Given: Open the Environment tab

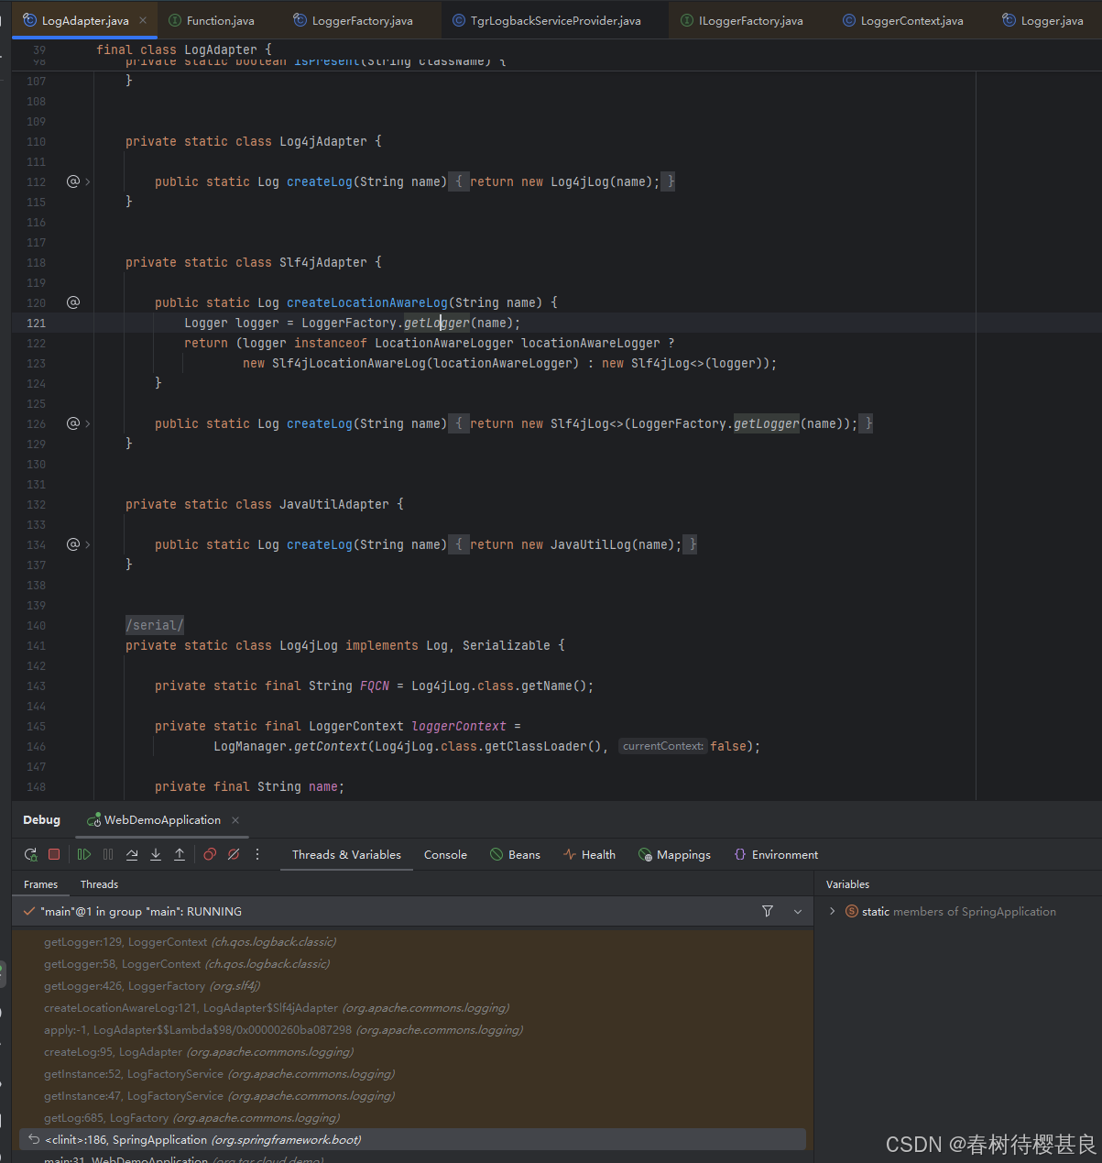Looking at the screenshot, I should coord(776,854).
